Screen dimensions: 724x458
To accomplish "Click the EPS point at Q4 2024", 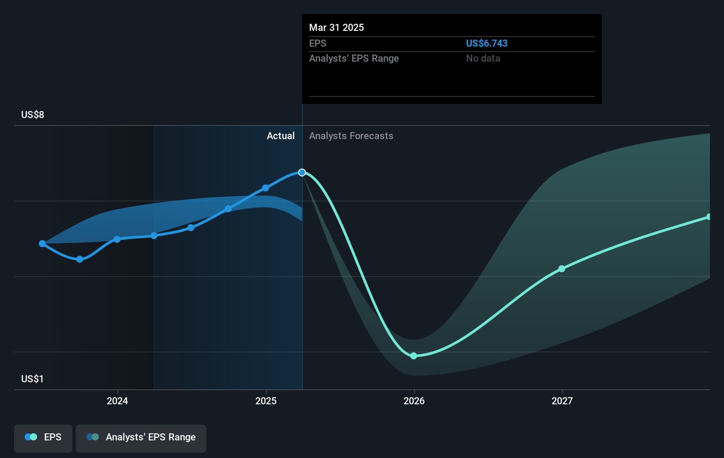I will 228,209.
